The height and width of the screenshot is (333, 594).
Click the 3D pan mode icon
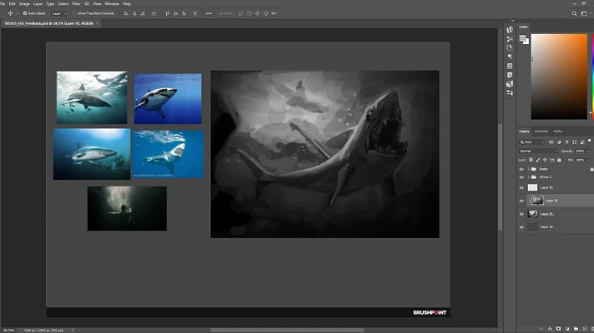[x=258, y=13]
